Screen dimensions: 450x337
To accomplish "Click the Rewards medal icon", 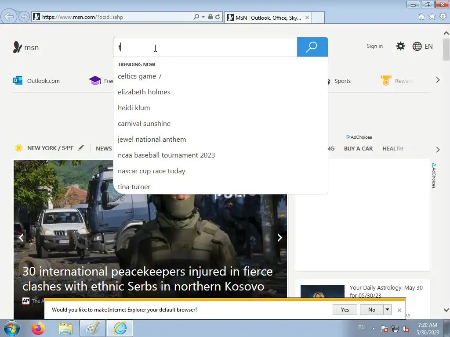I will click(386, 80).
